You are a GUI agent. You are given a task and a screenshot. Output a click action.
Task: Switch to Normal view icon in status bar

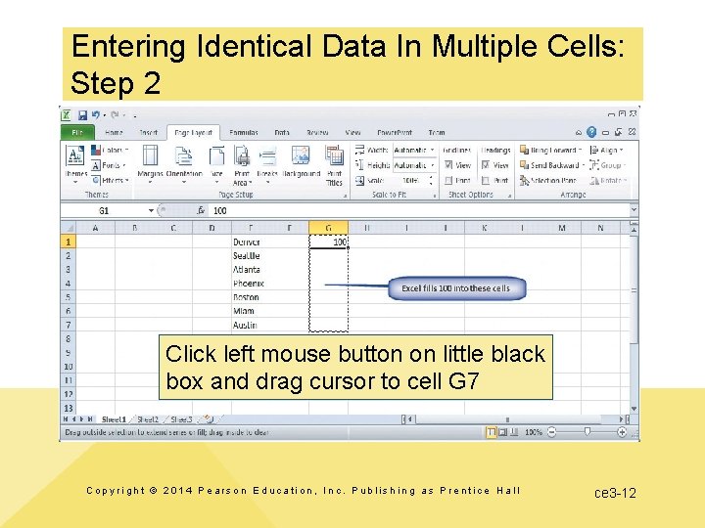pyautogui.click(x=492, y=432)
